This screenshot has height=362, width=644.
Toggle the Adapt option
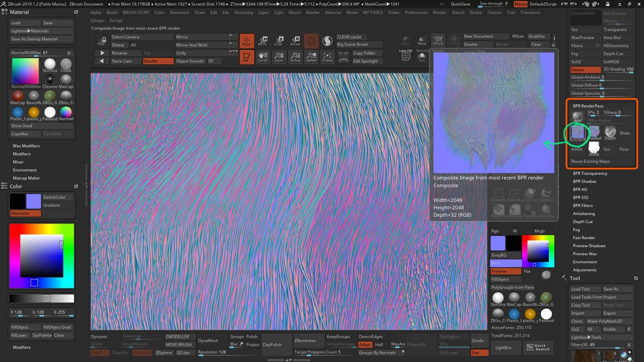coord(365,345)
